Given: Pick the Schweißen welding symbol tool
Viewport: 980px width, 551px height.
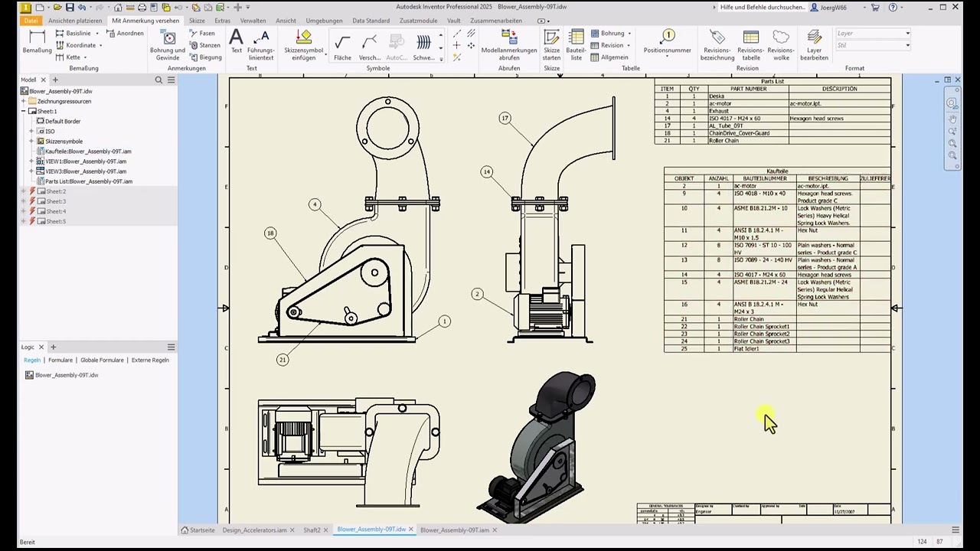Looking at the screenshot, I should point(423,46).
